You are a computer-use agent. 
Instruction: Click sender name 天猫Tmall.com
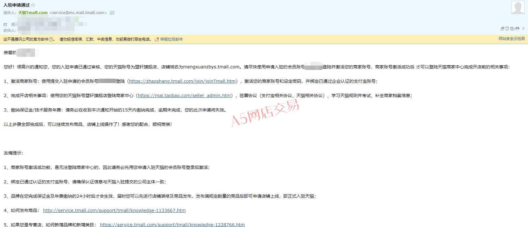pyautogui.click(x=33, y=13)
